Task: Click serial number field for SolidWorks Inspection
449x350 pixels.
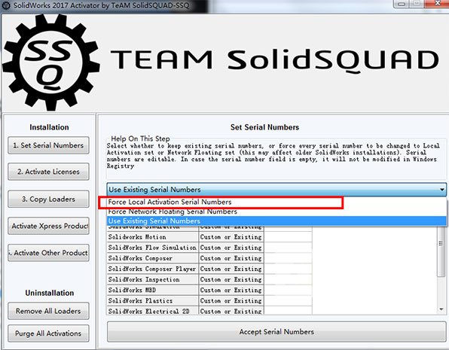Action: coord(288,279)
